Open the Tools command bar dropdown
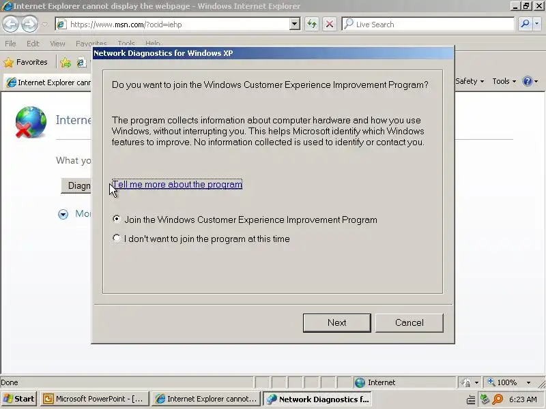Viewport: 546px width, 409px height. (x=504, y=81)
